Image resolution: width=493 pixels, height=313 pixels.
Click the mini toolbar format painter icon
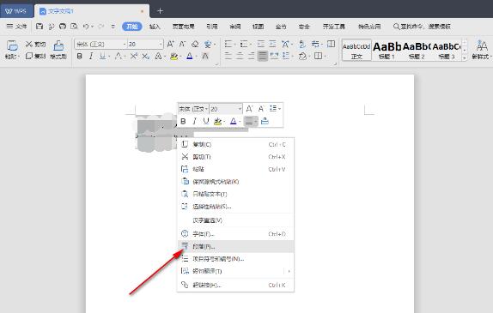265,121
